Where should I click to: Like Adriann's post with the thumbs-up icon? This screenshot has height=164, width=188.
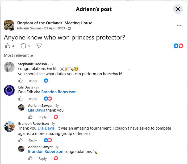coord(8,46)
